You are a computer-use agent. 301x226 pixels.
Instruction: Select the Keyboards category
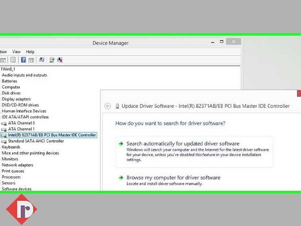click(x=11, y=147)
